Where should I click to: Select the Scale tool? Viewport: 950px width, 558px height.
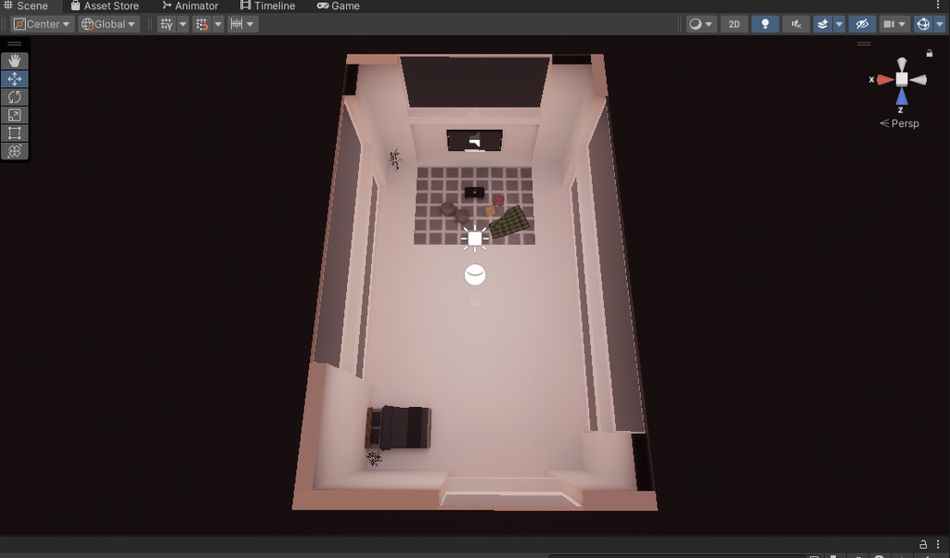click(x=15, y=115)
